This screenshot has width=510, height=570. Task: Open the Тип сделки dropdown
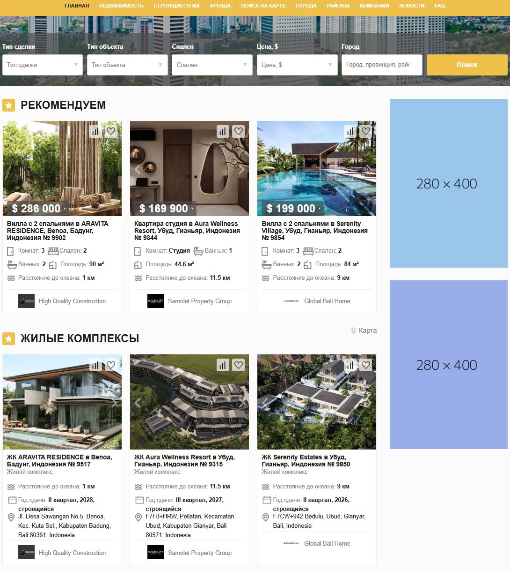[x=43, y=65]
